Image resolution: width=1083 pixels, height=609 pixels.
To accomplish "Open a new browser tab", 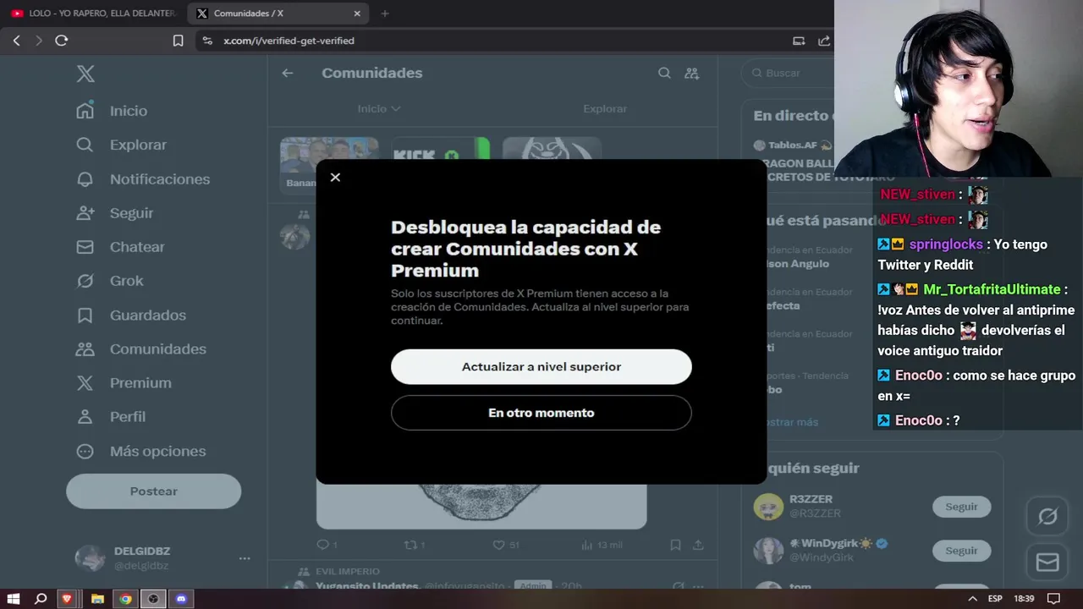I will [385, 14].
